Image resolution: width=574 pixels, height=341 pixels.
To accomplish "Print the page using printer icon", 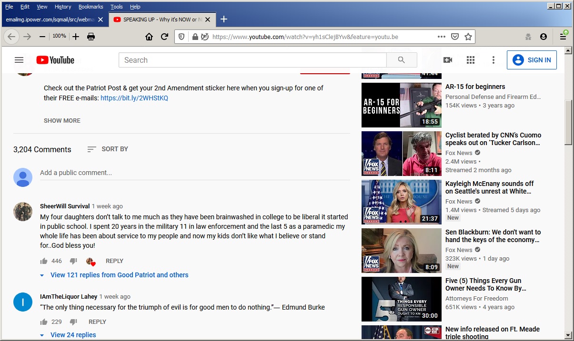I will 91,37.
